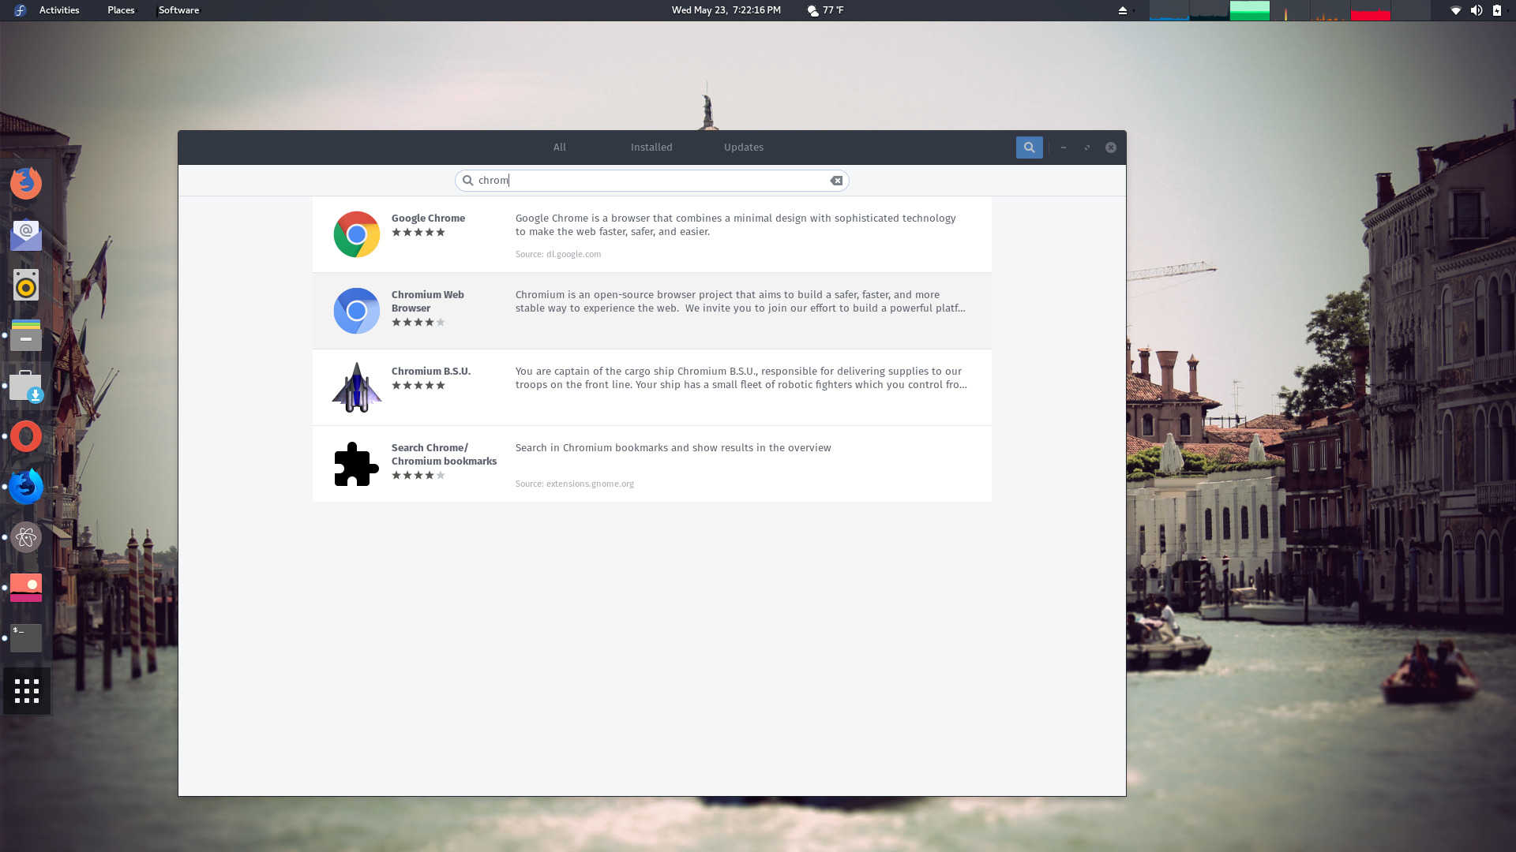Open the Software app menu
This screenshot has height=852, width=1516.
(x=178, y=10)
